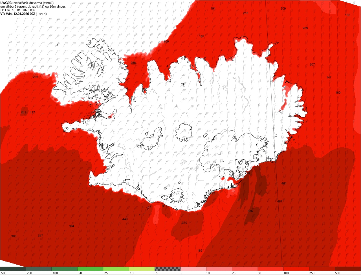The height and width of the screenshot is (275, 361).
Task: Pick the darkest green swatch for -500 to -250
Action: (x=13, y=269)
